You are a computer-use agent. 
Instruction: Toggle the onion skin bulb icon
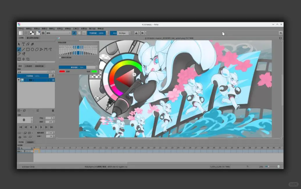(x=20, y=137)
